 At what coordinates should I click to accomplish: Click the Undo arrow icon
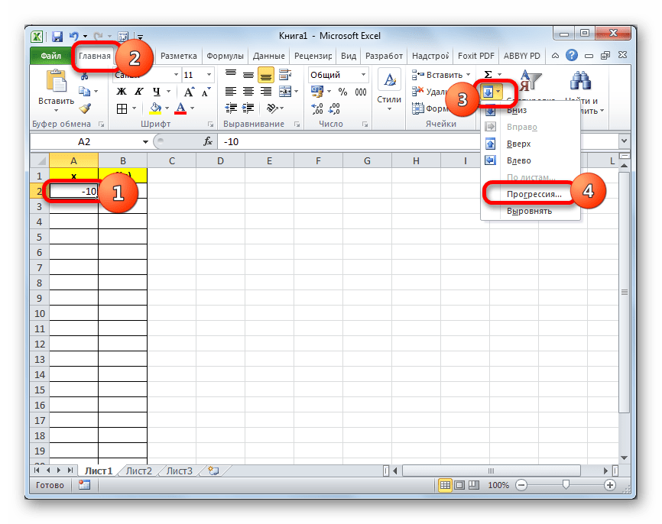74,37
